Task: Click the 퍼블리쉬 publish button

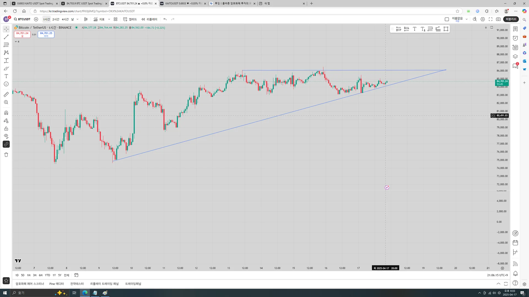Action: (x=511, y=19)
